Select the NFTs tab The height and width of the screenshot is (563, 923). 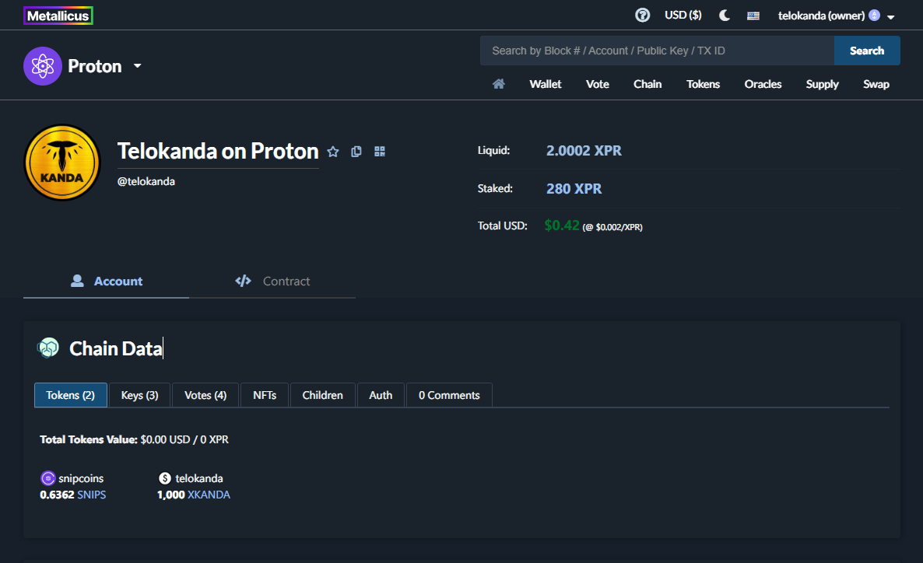click(x=265, y=395)
